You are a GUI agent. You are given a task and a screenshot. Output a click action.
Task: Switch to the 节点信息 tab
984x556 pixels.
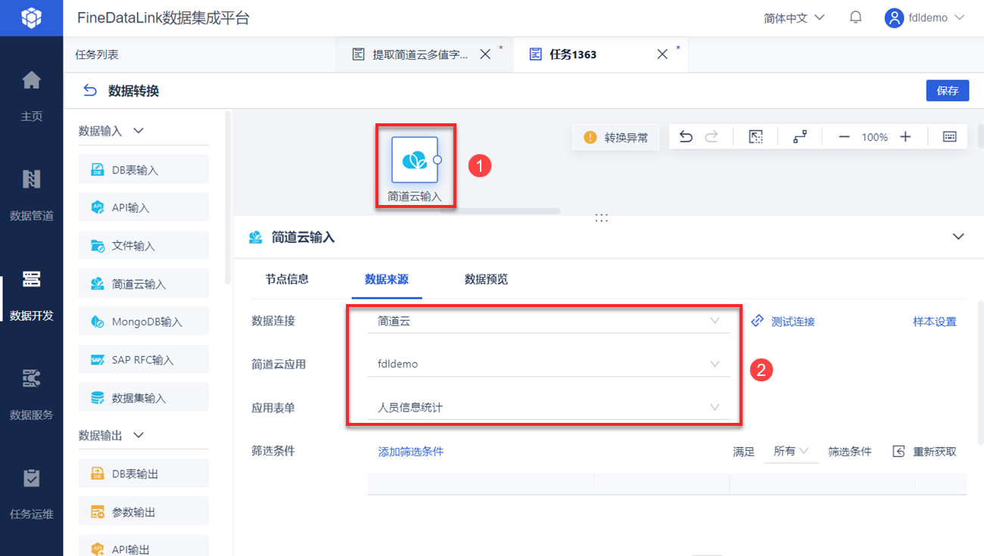(x=287, y=279)
